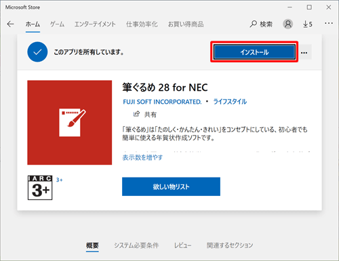Open the 仕事効率化 tab
339x261 pixels.
tap(142, 24)
